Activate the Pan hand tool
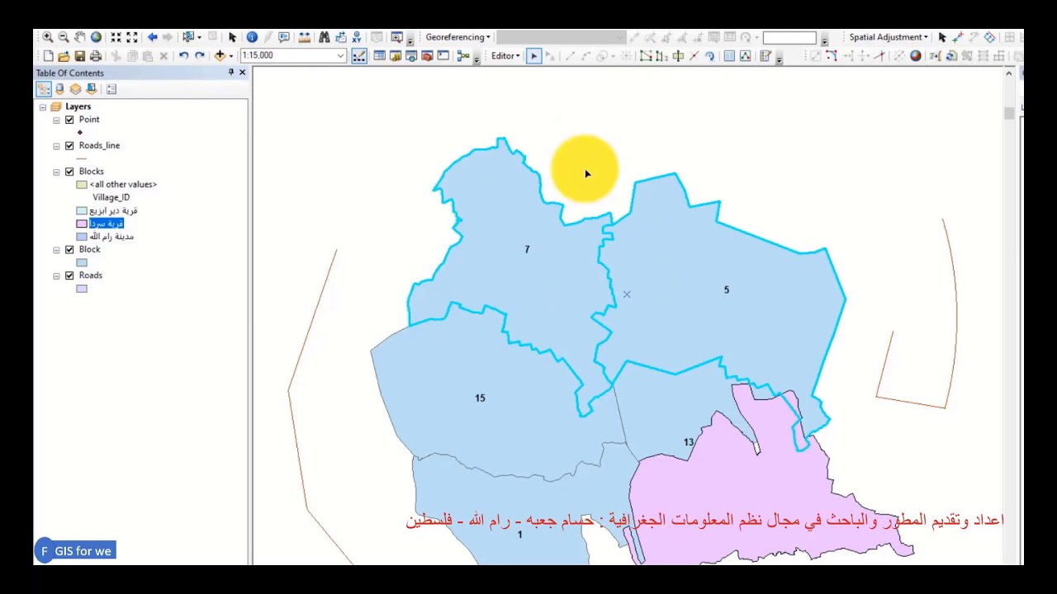The width and height of the screenshot is (1057, 594). pyautogui.click(x=79, y=37)
